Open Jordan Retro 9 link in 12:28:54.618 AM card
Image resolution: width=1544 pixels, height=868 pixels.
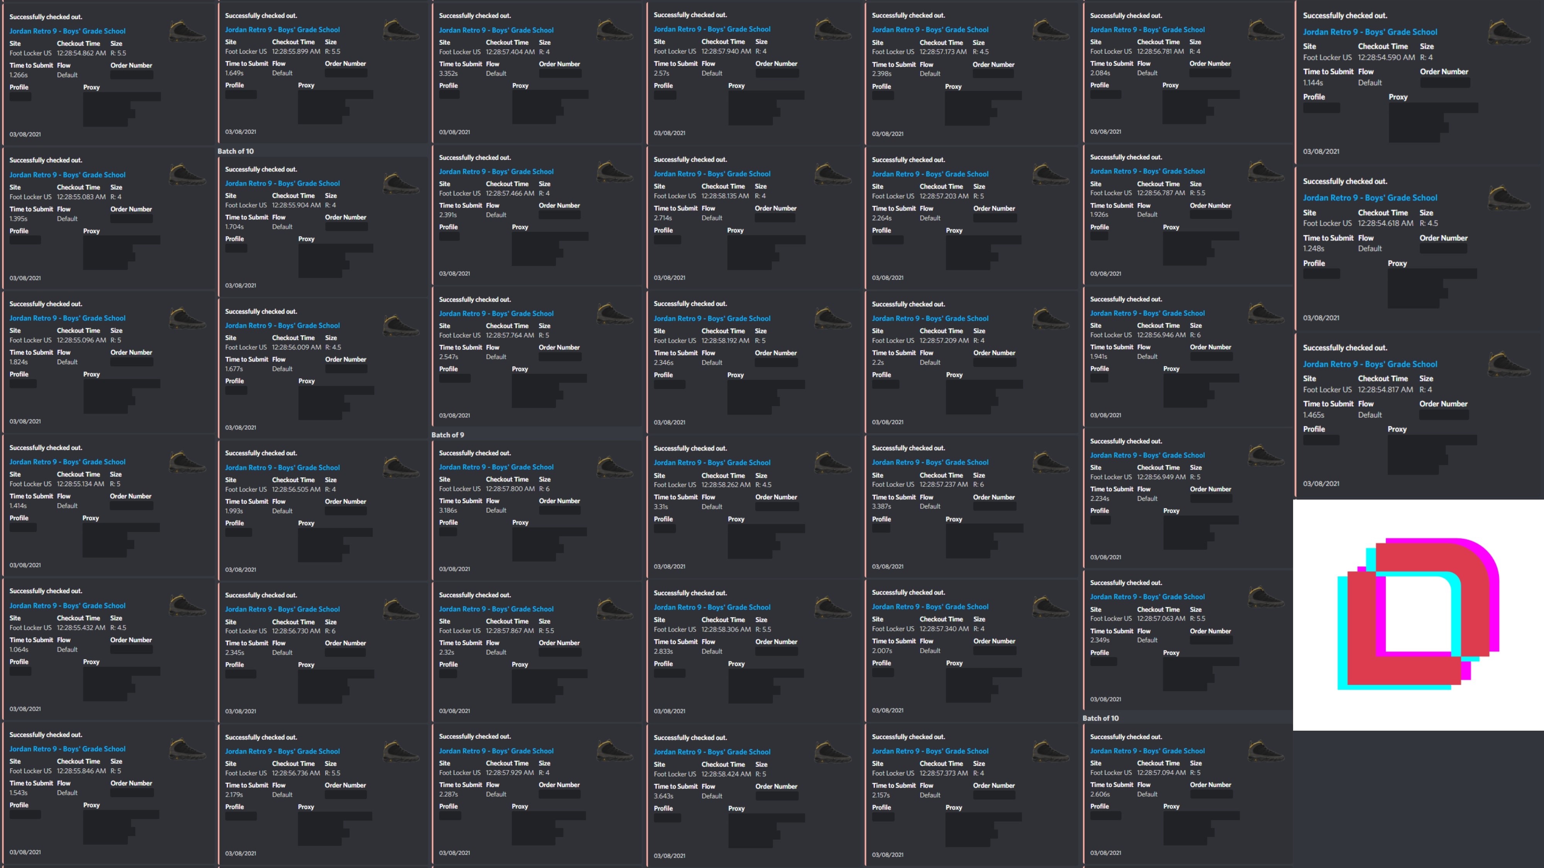point(1370,198)
